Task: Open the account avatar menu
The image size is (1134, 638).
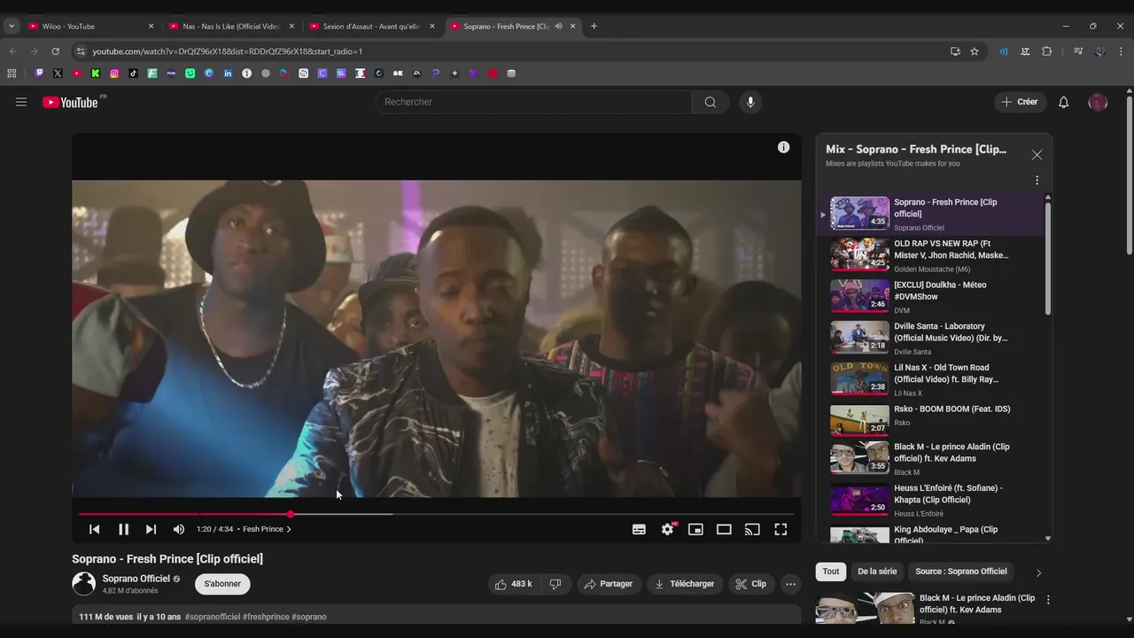Action: pos(1098,102)
